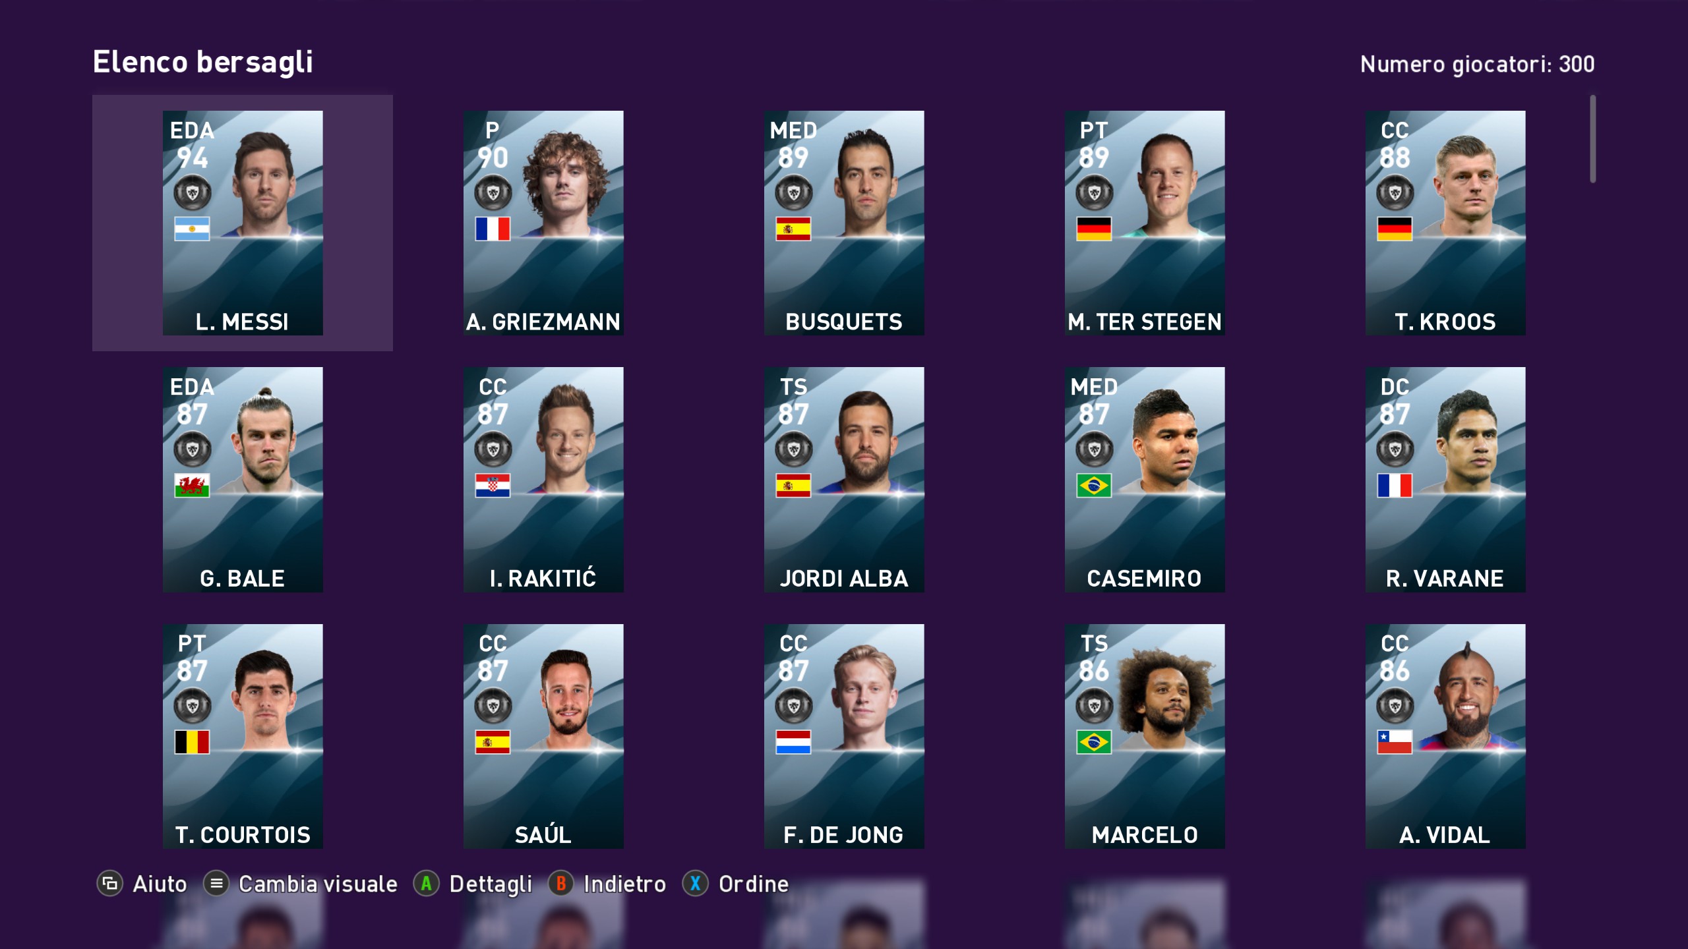Click the menu icon beside Cambia visuale
Image resolution: width=1688 pixels, height=949 pixels.
tap(216, 884)
